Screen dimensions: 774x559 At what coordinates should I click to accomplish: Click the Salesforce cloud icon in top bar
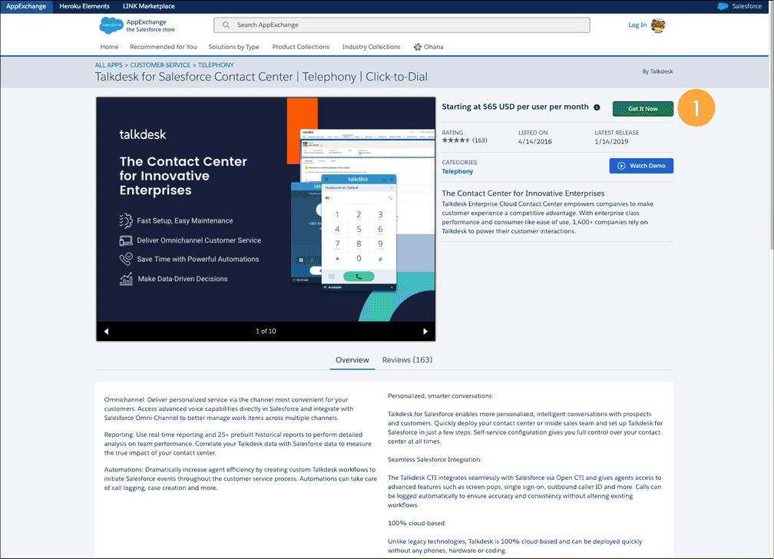pos(722,6)
